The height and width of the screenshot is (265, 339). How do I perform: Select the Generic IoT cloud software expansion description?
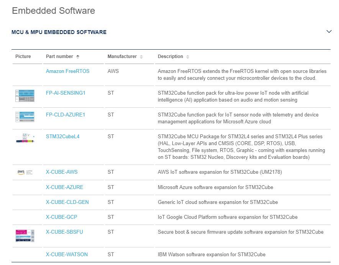[x=218, y=202]
